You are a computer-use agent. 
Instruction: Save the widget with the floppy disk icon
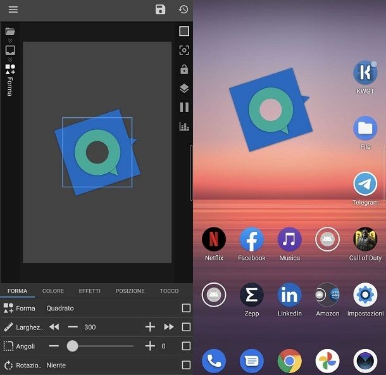(160, 10)
